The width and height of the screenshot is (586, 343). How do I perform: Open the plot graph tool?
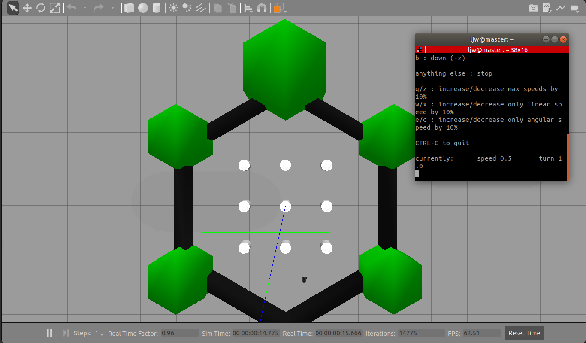[x=561, y=8]
